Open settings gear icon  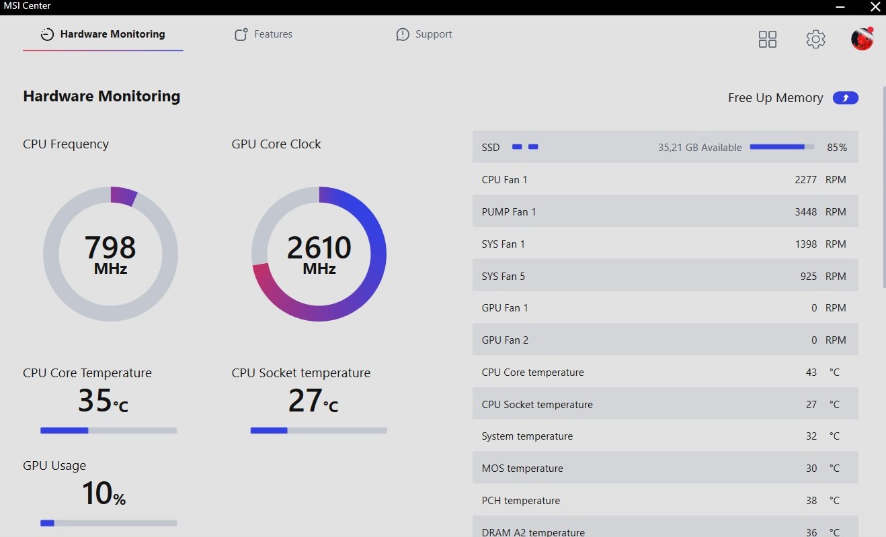(815, 39)
